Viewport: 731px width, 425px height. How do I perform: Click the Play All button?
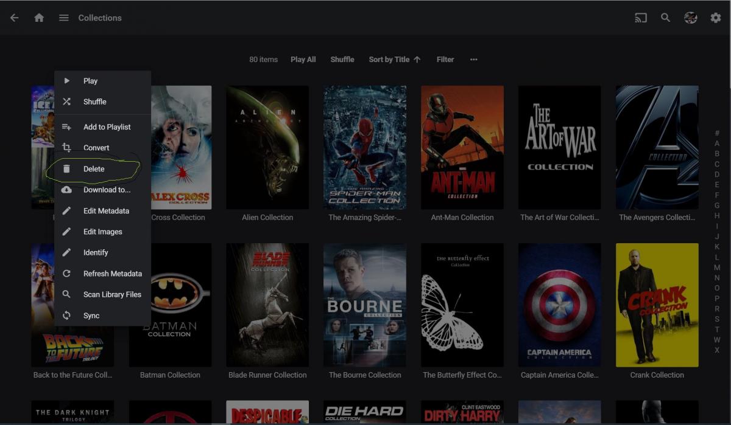(x=303, y=60)
